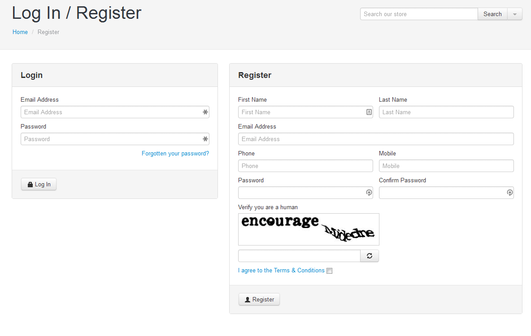Click the key icon in Confirm Password field
The height and width of the screenshot is (336, 531).
coord(509,193)
